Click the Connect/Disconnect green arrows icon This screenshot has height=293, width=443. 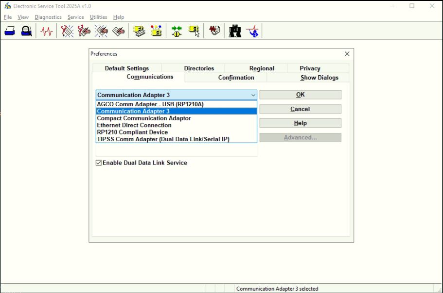177,31
